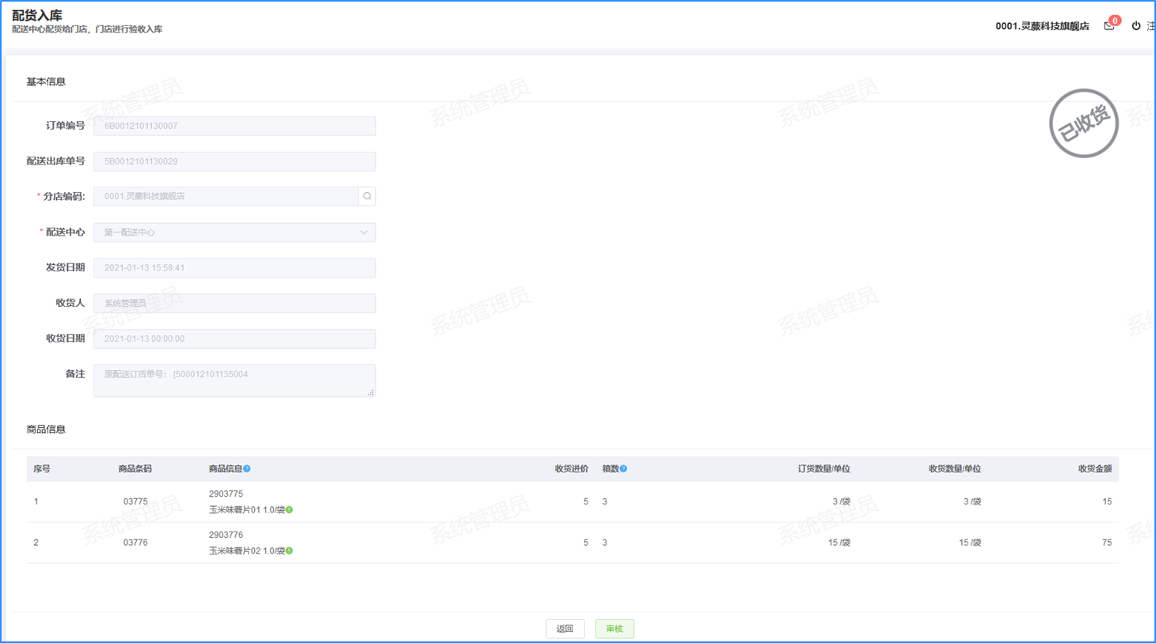Click barcode 03775 in the table

[x=135, y=501]
